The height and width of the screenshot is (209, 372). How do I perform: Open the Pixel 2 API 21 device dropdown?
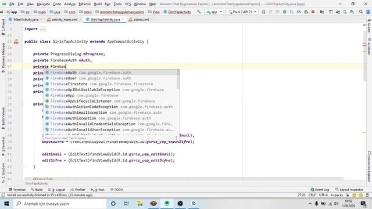242,12
